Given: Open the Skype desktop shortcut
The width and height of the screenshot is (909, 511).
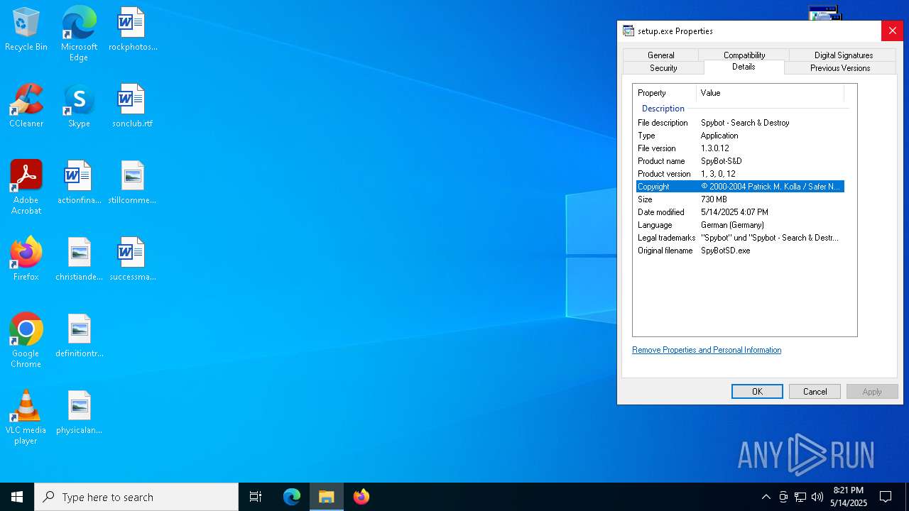Looking at the screenshot, I should click(x=79, y=101).
